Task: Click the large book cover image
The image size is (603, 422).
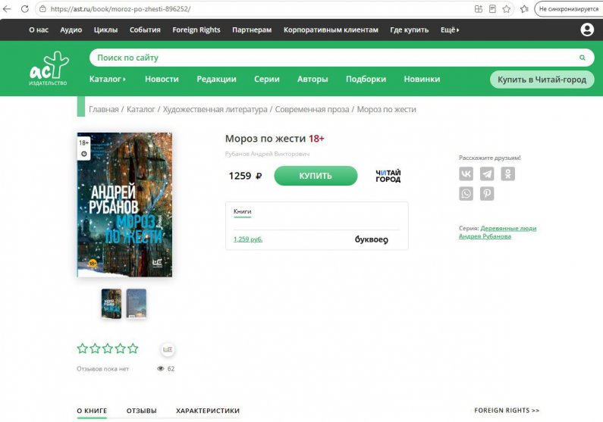Action: (124, 205)
